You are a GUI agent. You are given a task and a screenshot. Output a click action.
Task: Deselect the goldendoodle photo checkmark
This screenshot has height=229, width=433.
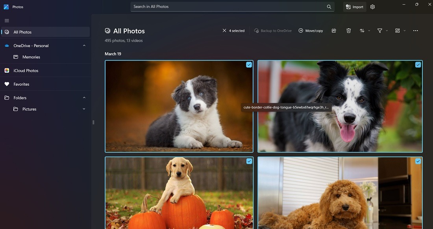[418, 161]
